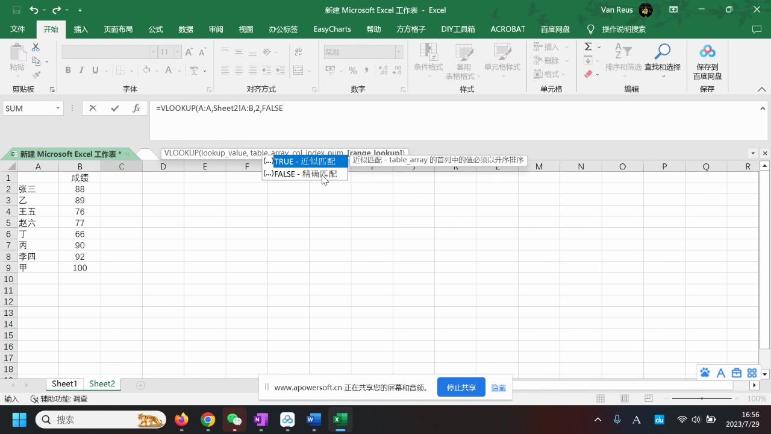Click the Format Painter brush icon
Viewport: 771px width, 434px height.
36,75
